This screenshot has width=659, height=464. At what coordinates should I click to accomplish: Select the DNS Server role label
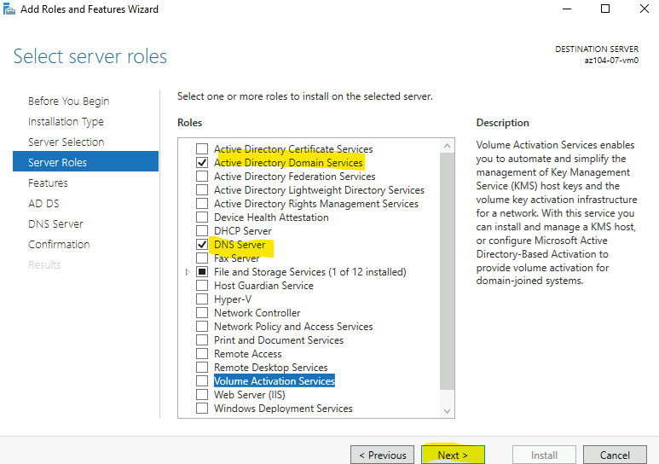point(240,245)
